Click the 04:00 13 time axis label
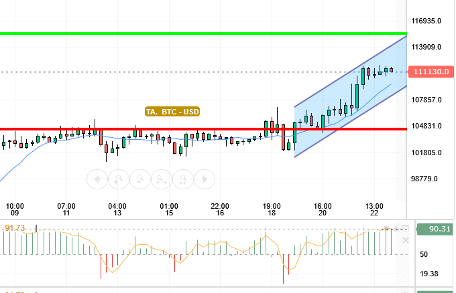 coord(117,209)
